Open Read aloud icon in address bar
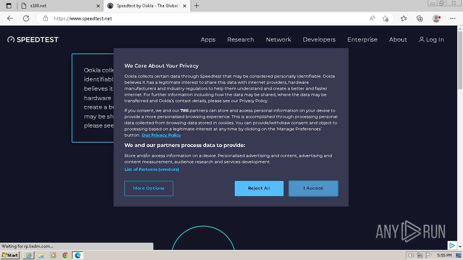This screenshot has height=260, width=463. [x=372, y=18]
